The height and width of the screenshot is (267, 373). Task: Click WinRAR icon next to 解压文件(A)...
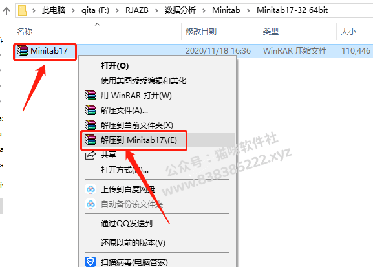[91, 110]
